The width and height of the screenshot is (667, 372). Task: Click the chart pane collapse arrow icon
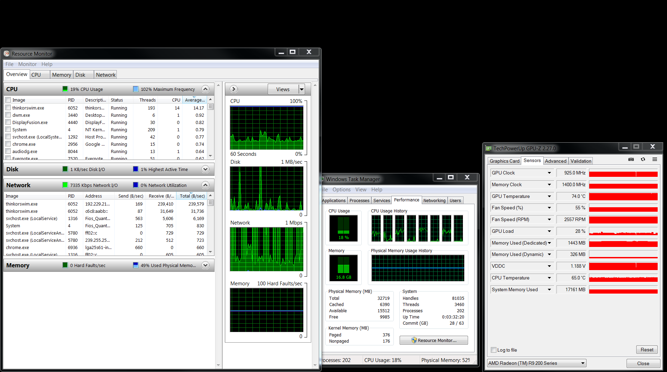click(234, 89)
